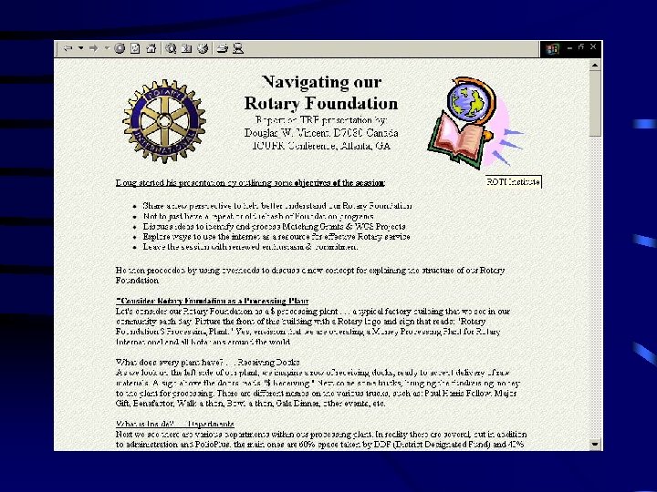Open the Search pane icon
Viewport: 657px width, 492px height.
171,48
